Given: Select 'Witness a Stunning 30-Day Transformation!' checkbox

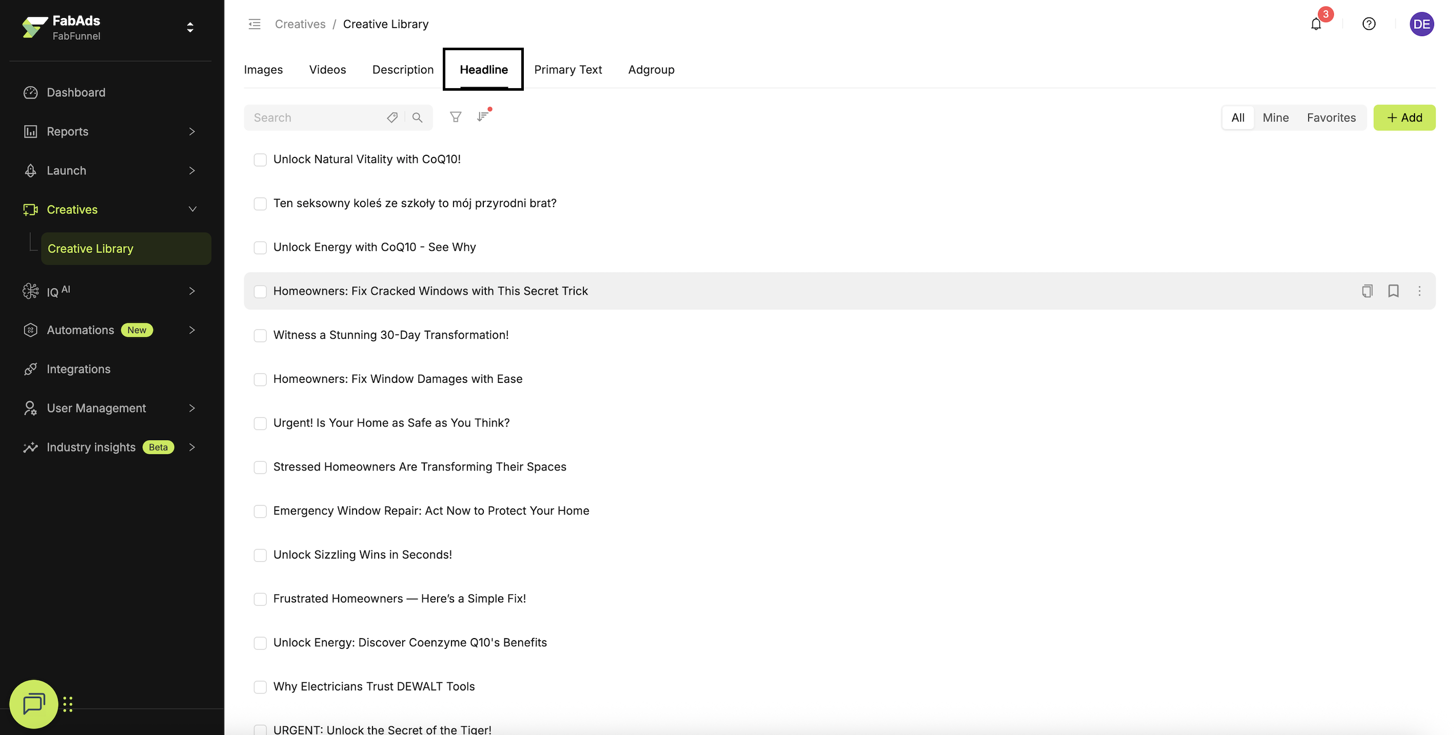Looking at the screenshot, I should (x=260, y=336).
